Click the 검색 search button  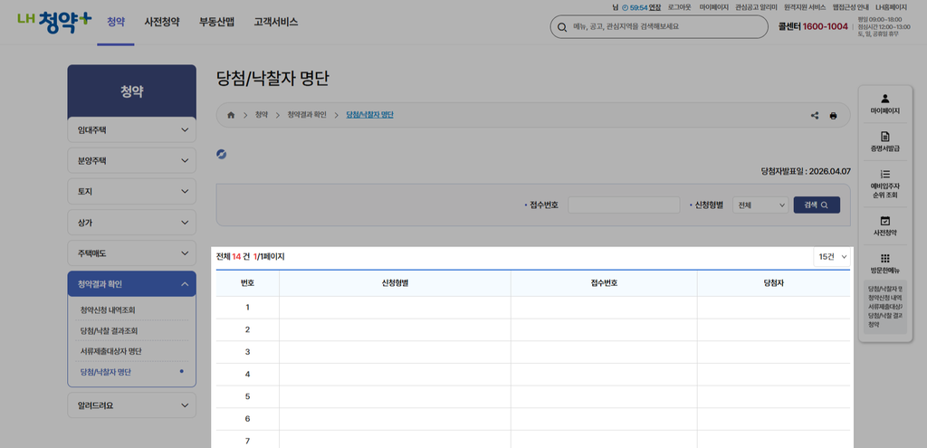click(817, 205)
